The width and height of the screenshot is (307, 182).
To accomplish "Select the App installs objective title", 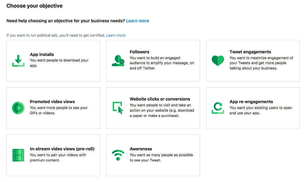I will coord(42,55).
